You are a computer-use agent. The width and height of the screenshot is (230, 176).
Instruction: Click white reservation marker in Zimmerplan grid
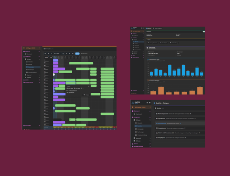pos(54,74)
